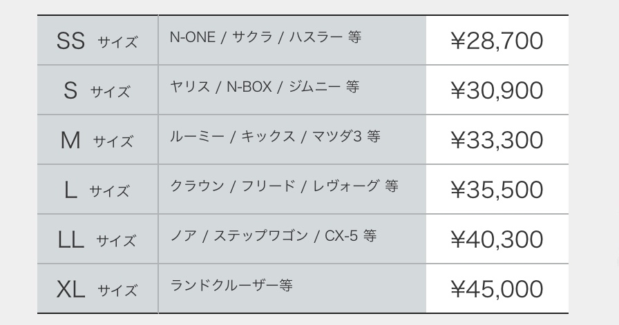This screenshot has width=619, height=325.
Task: Click the ¥40,300 price
Action: coord(497,239)
